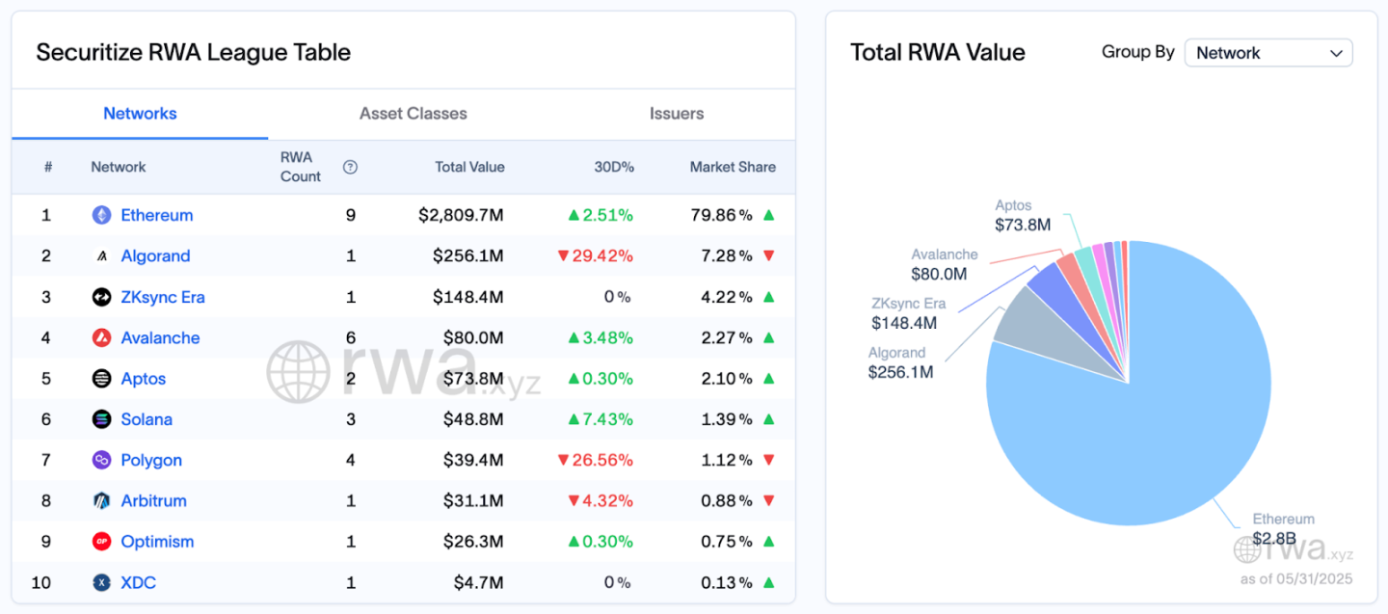1388x614 pixels.
Task: Click the Optimism red logo icon
Action: point(101,542)
